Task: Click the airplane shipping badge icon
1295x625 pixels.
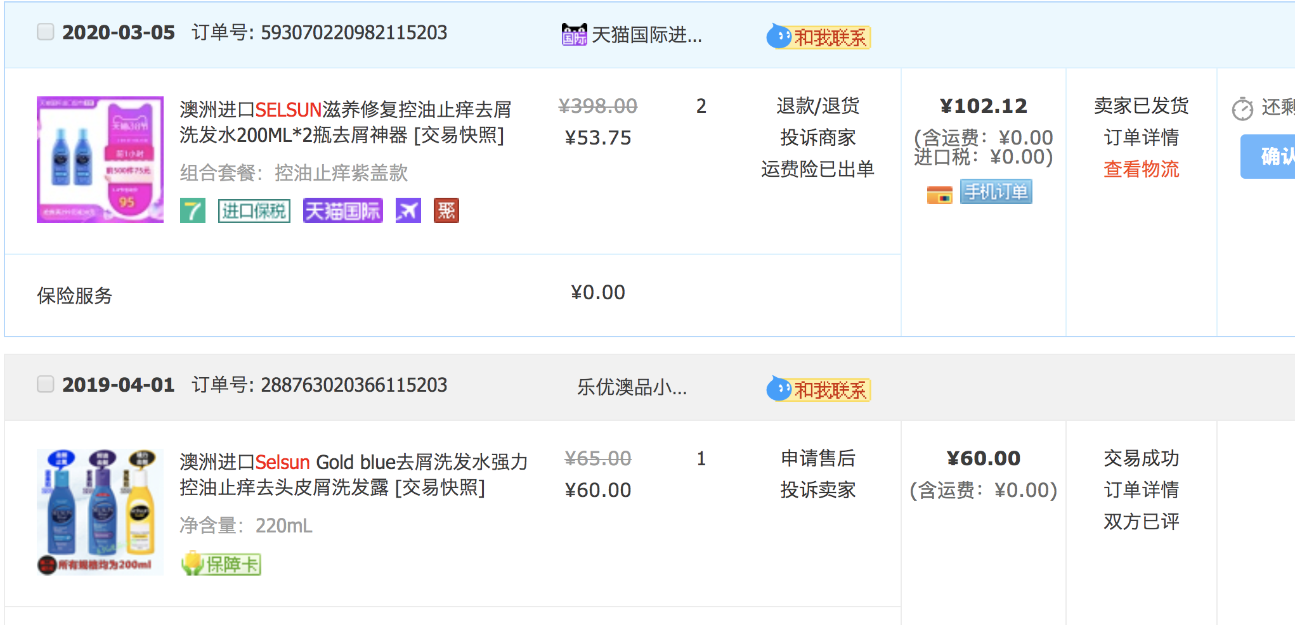Action: tap(408, 210)
